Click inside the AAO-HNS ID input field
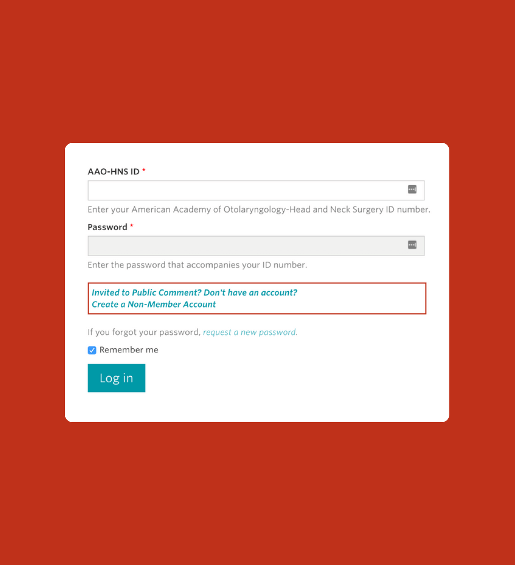 232,190
